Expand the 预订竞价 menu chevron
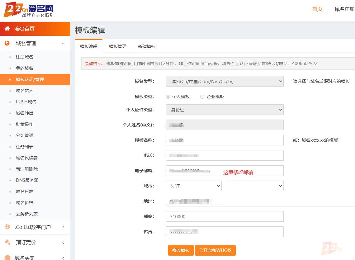The width and height of the screenshot is (355, 260). (63, 243)
